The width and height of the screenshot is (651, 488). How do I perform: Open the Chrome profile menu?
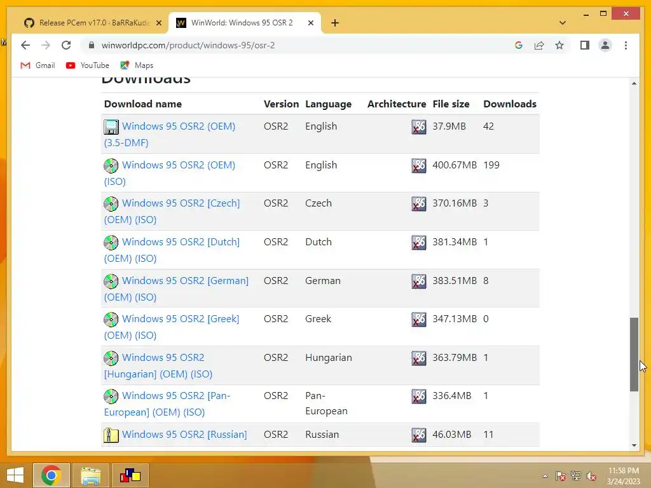[x=605, y=45]
